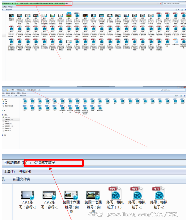The height and width of the screenshot is (220, 187).
Task: Open the 工具(T) menu in top window
Action: (x=4, y=7)
